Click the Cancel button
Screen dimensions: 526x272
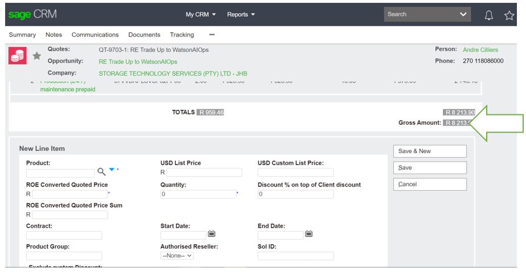tap(429, 184)
